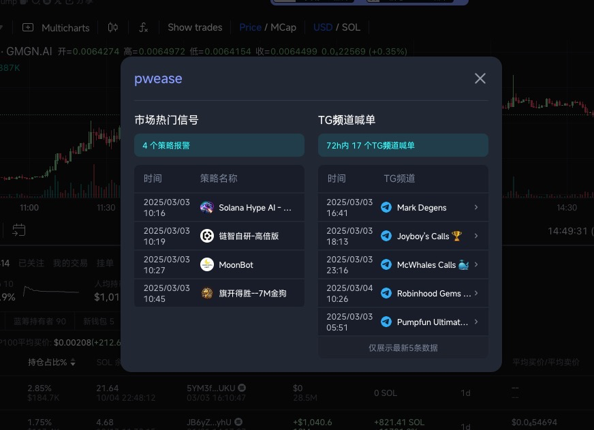Click the 4 个策略报警 banner
The image size is (594, 430).
coord(219,145)
